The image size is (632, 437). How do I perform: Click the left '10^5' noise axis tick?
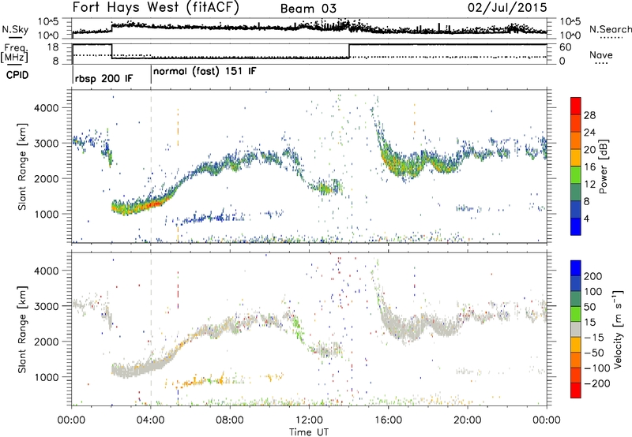coord(48,21)
